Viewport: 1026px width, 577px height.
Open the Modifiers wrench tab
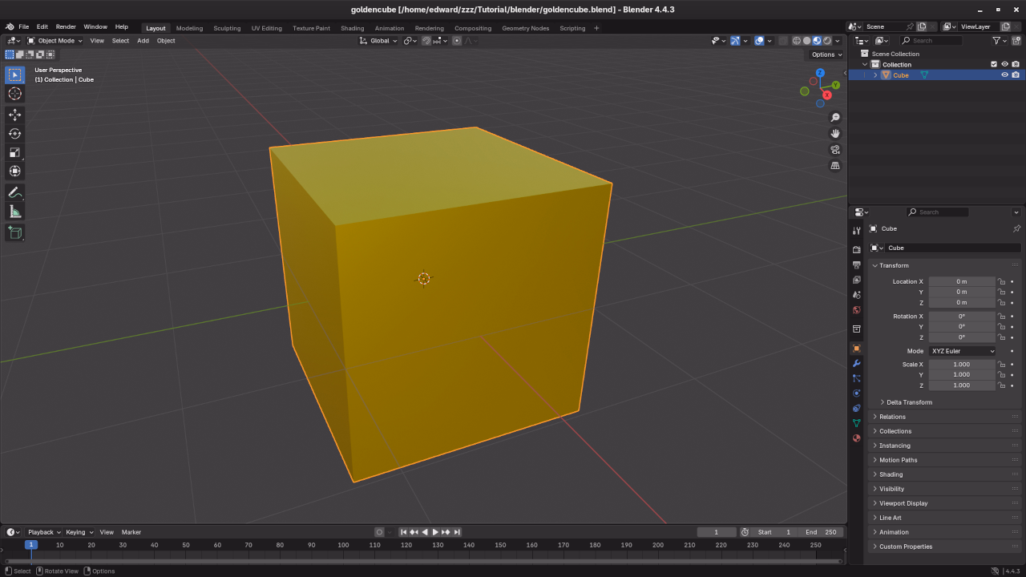(x=856, y=363)
